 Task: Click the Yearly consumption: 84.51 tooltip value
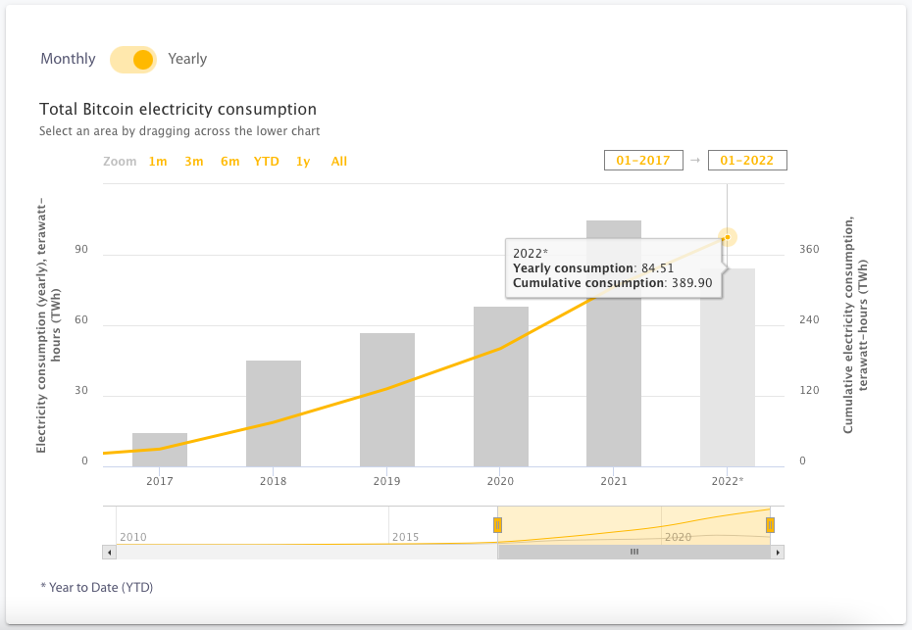tap(593, 268)
